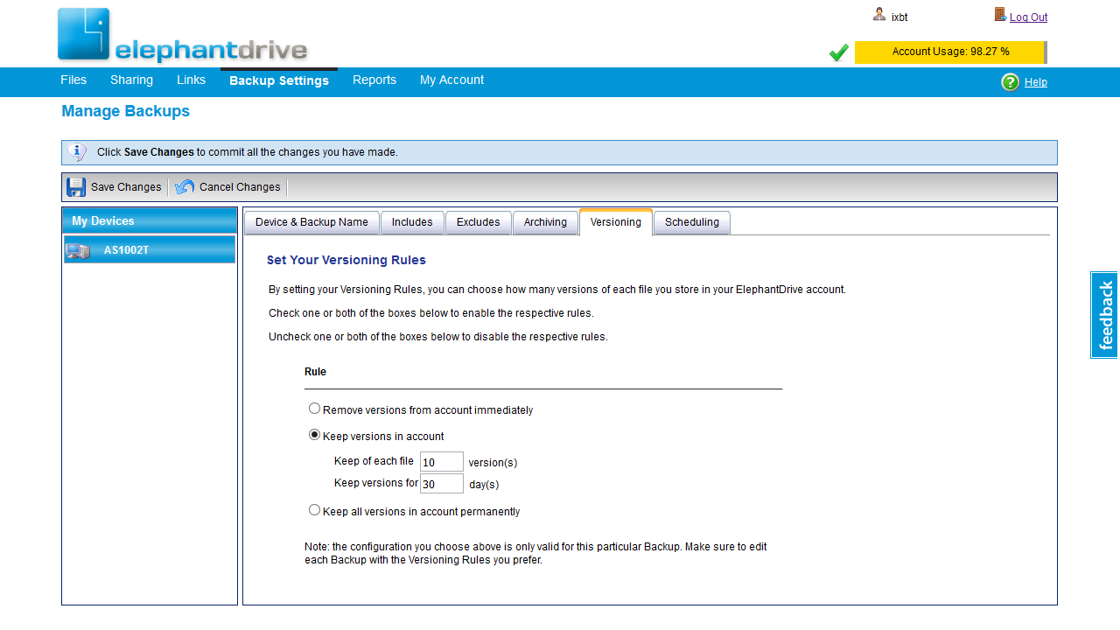Open the Excludes tab
The image size is (1120, 630).
(x=479, y=223)
